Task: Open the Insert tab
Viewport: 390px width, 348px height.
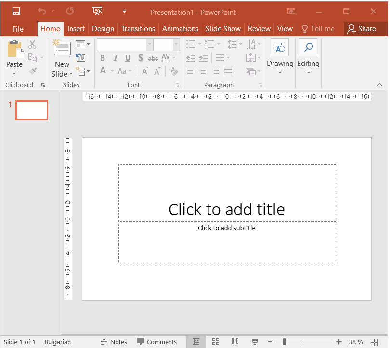Action: [76, 29]
